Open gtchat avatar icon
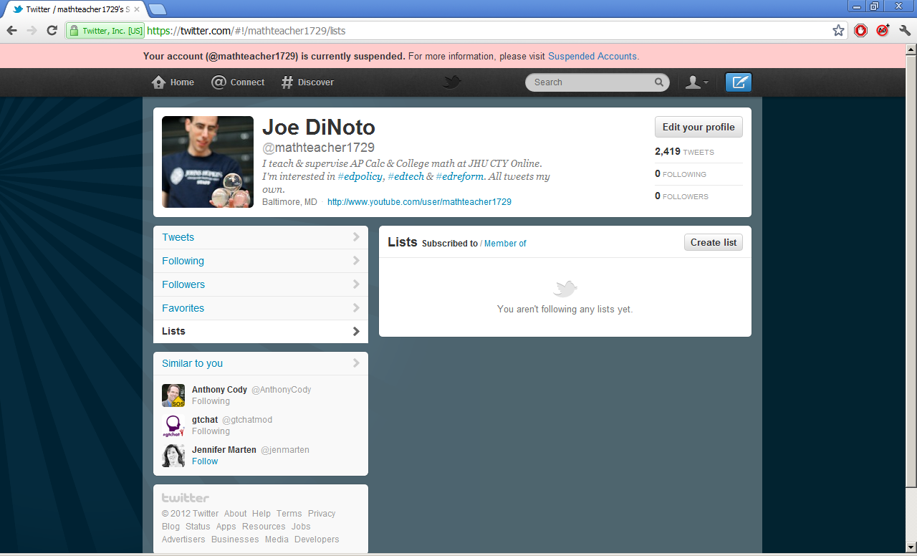The height and width of the screenshot is (556, 917). coord(173,426)
